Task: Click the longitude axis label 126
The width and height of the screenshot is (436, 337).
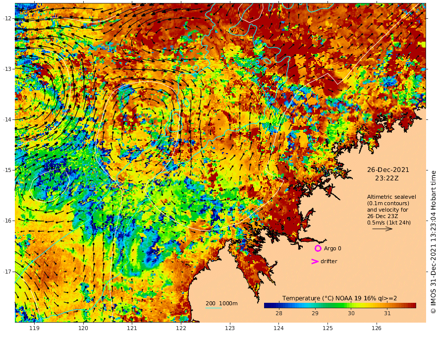Action: (x=377, y=329)
